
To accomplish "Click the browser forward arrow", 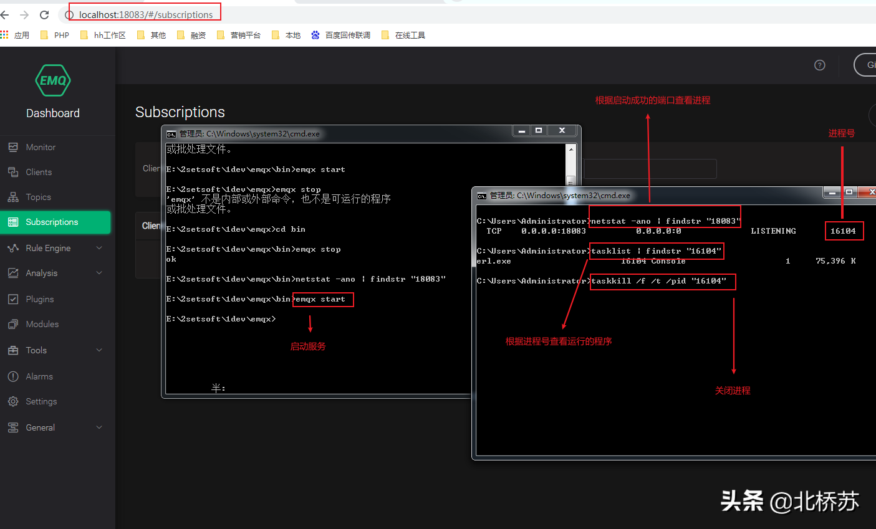I will click(24, 14).
